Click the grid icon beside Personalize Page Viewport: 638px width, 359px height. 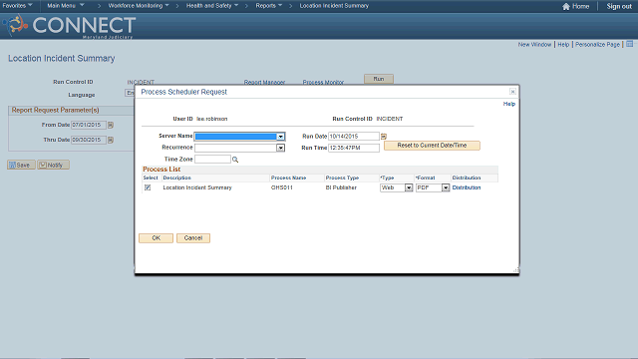[629, 44]
